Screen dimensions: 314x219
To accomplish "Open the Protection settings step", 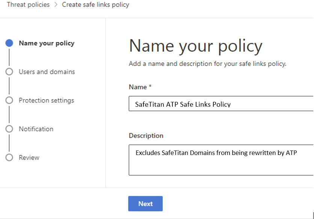I will [x=46, y=100].
